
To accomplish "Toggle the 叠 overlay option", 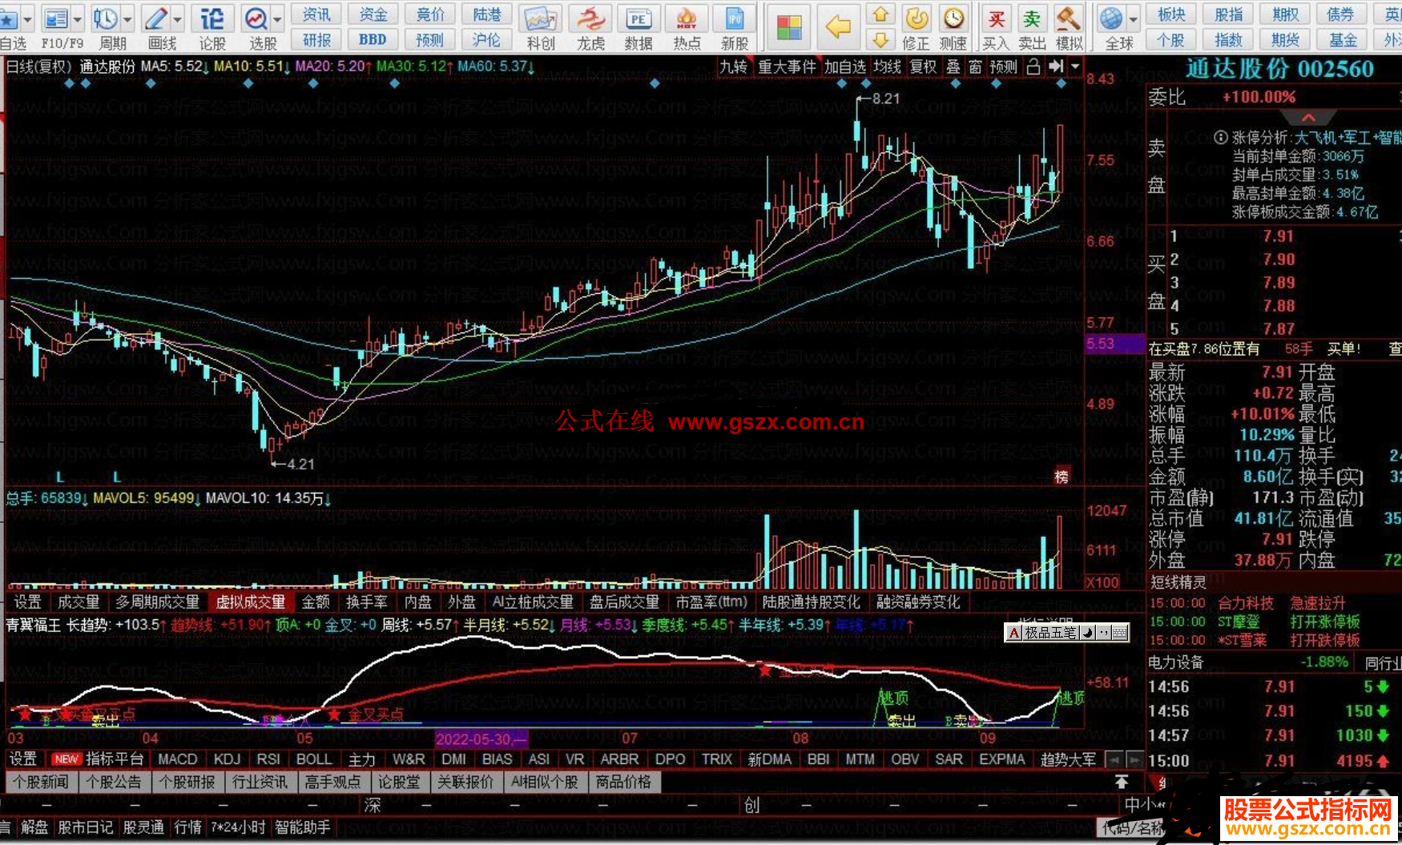I will [x=953, y=67].
